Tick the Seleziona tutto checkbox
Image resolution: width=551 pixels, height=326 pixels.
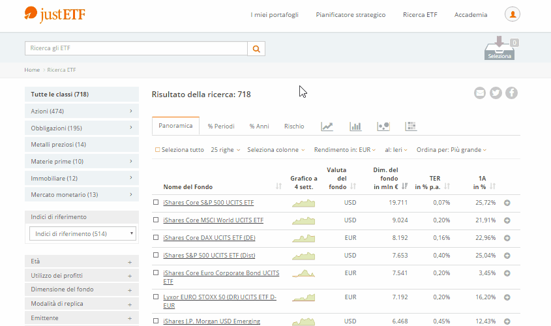click(157, 150)
